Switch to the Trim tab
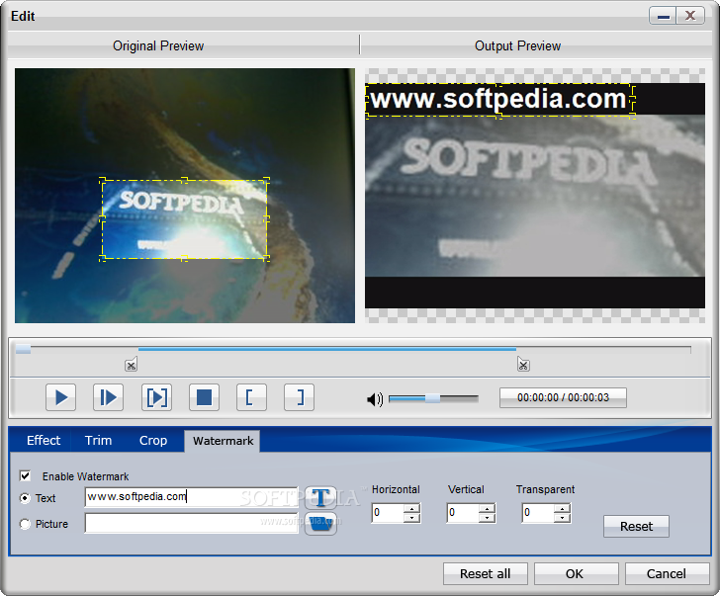 pos(98,441)
